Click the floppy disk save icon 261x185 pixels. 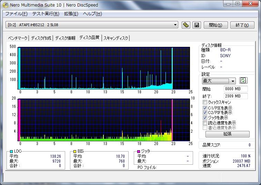[197, 25]
